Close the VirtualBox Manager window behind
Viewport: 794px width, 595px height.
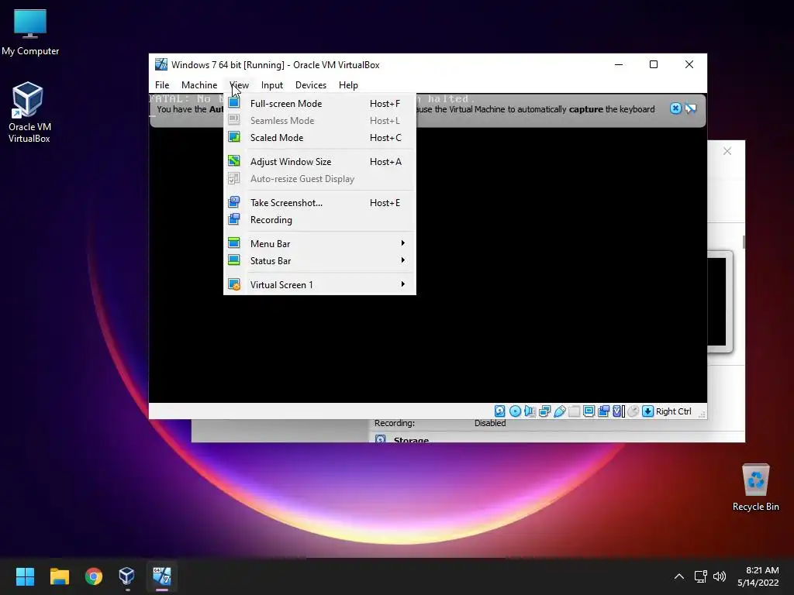pyautogui.click(x=727, y=151)
